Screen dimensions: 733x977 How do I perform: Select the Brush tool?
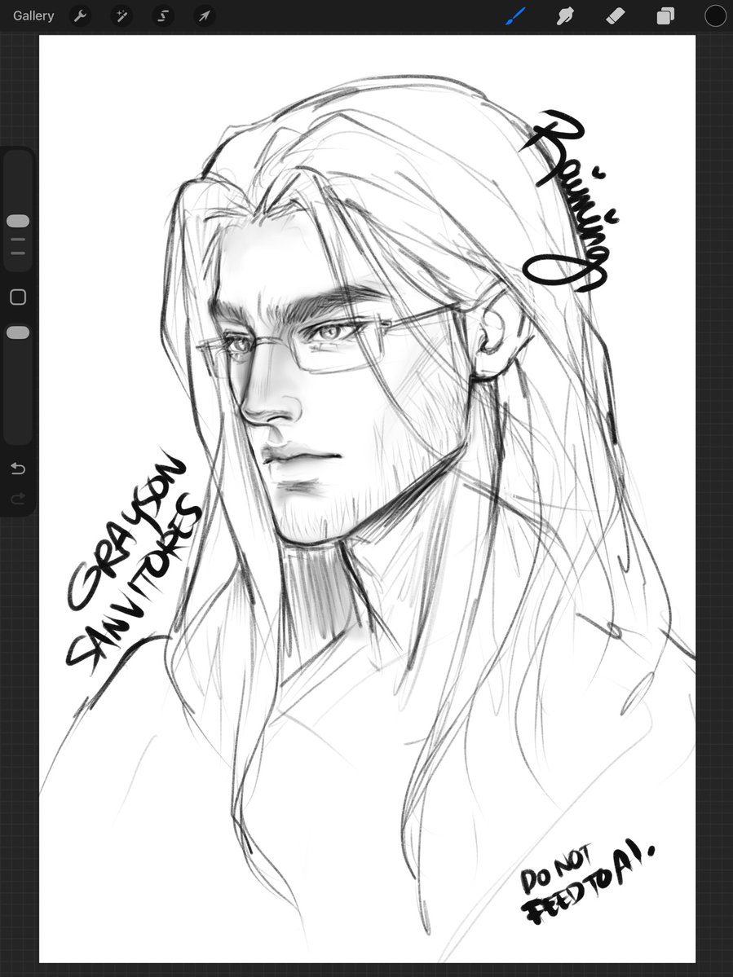tap(515, 15)
